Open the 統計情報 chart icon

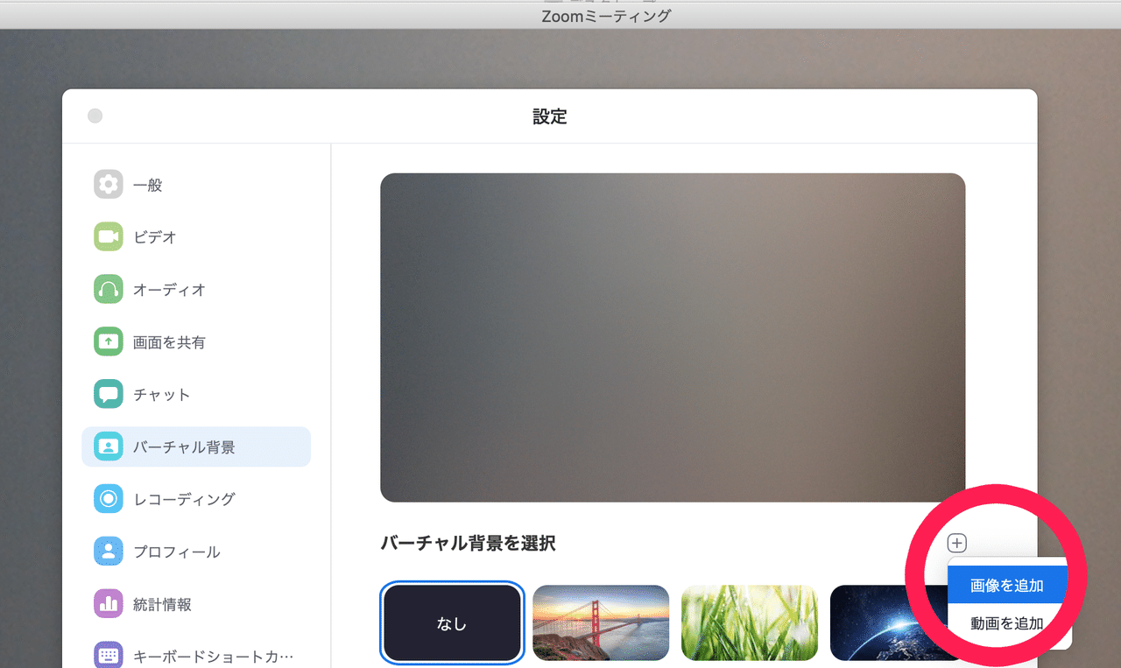coord(109,604)
